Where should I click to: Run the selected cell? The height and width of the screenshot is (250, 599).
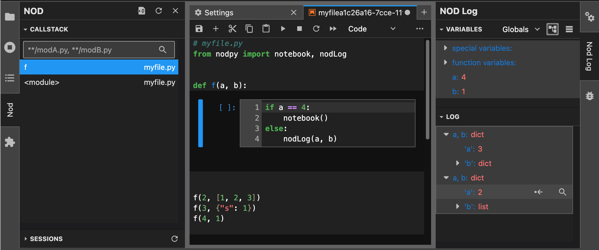coord(283,29)
